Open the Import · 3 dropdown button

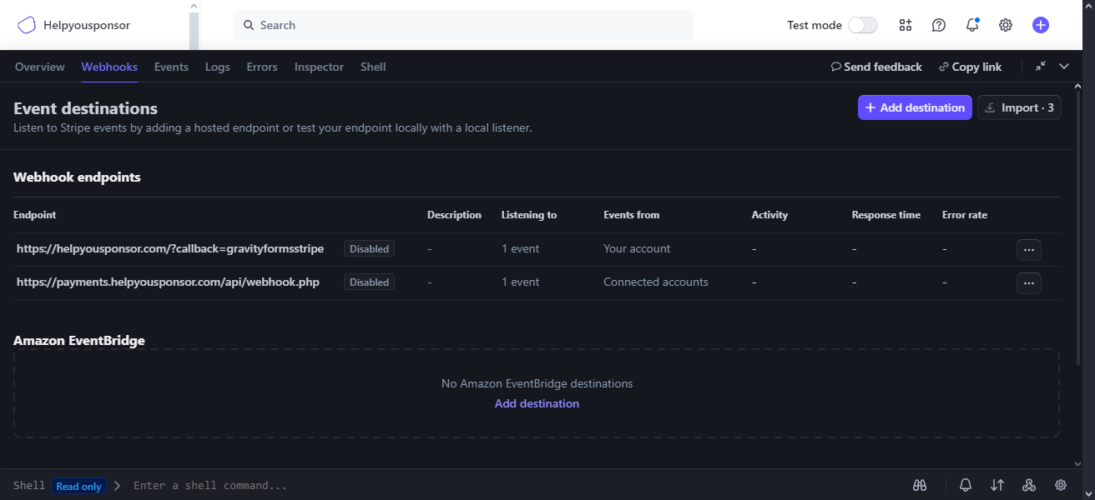(x=1019, y=107)
